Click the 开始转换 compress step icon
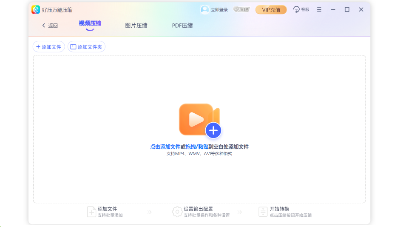The width and height of the screenshot is (403, 227). [263, 212]
